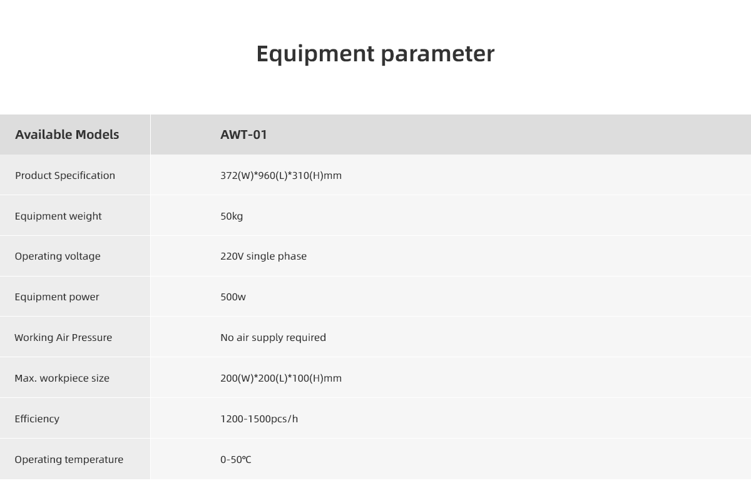Select the 'Efficiency' row label
751x498 pixels.
coord(37,419)
